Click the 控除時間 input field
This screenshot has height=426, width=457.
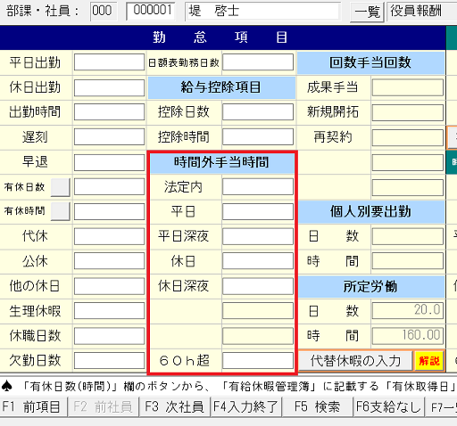coord(258,137)
